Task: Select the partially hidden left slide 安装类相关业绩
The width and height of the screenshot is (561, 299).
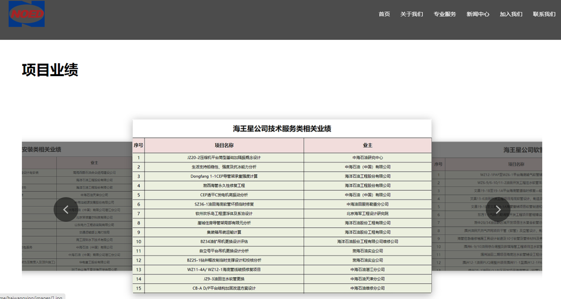Action: point(42,149)
